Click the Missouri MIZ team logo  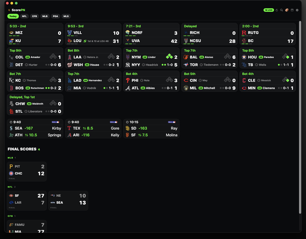[x=11, y=33]
